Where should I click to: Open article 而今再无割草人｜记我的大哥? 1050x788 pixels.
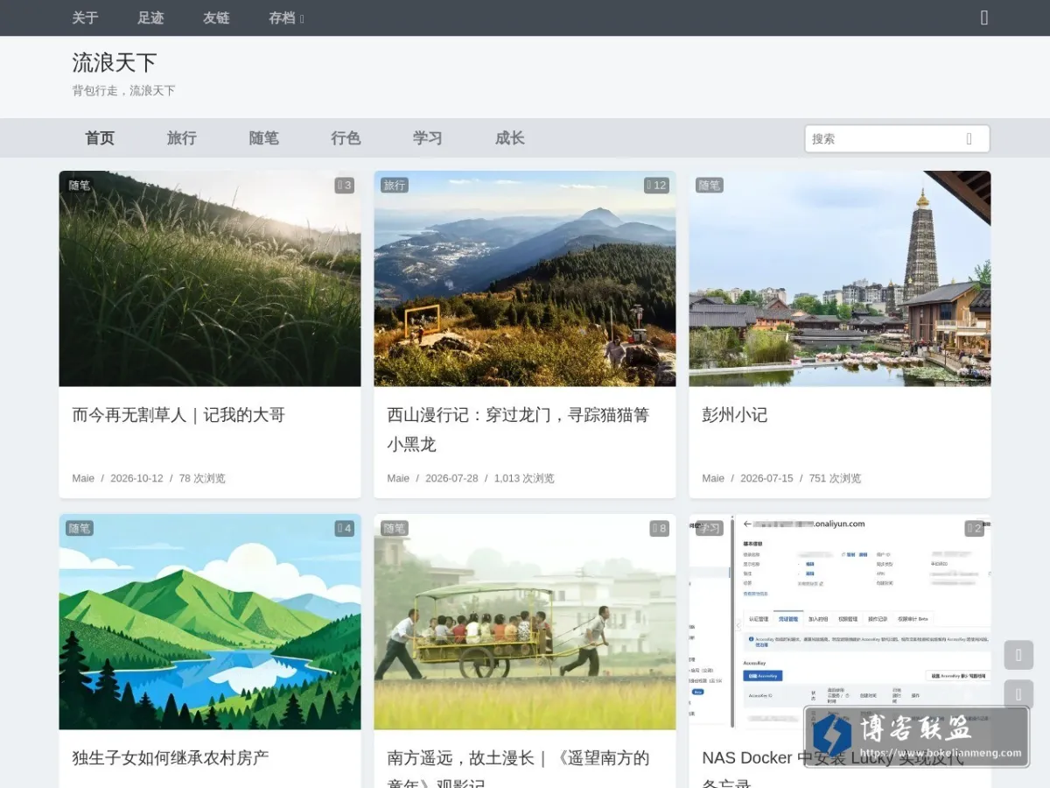point(178,415)
